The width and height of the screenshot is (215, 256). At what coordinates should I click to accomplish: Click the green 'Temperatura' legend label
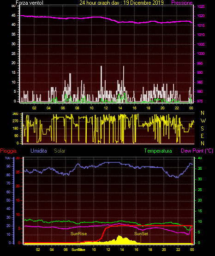[x=158, y=151]
